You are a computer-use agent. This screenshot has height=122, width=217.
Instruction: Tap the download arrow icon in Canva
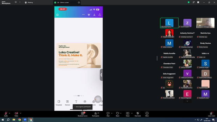tap(94, 15)
